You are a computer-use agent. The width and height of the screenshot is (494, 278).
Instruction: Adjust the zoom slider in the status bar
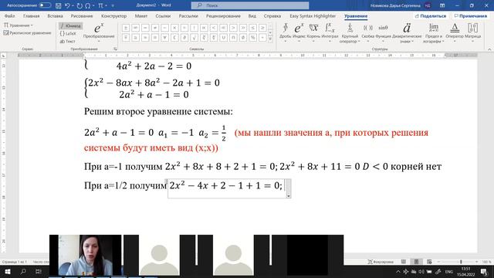(460, 262)
